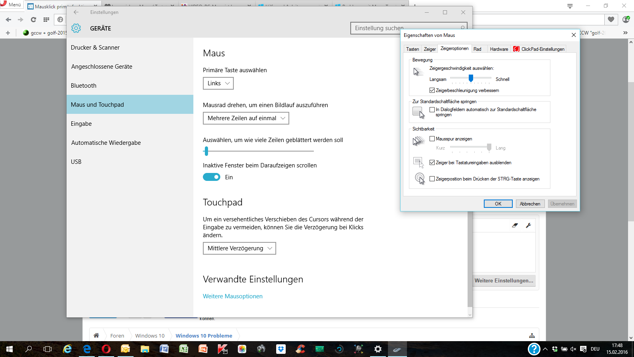Launch PowerPoint from taskbar

[x=203, y=349]
